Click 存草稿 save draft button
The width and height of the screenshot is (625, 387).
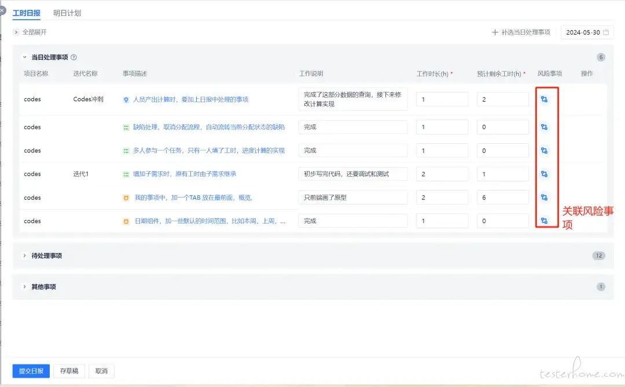click(69, 371)
